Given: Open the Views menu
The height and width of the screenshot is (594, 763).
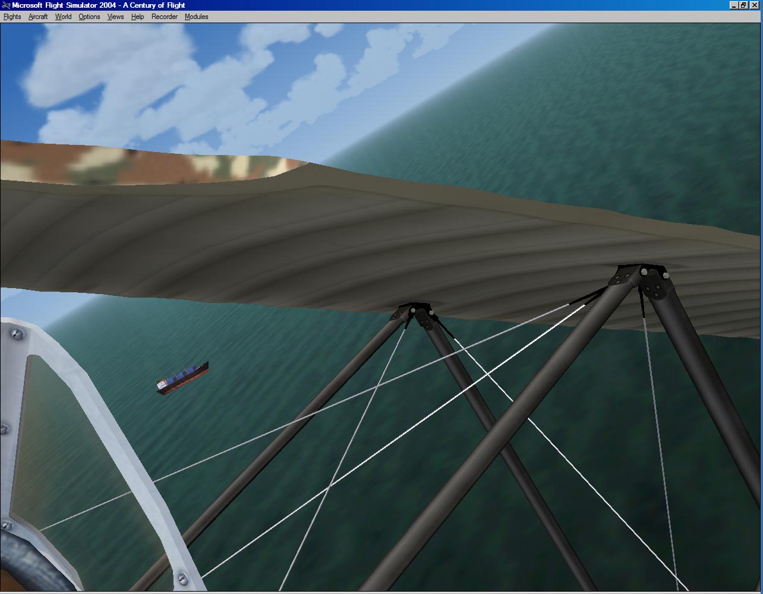Looking at the screenshot, I should [115, 17].
